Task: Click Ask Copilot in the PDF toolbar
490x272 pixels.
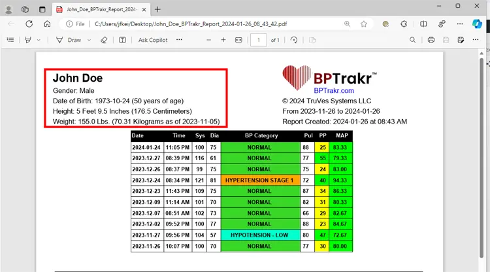Action: pyautogui.click(x=153, y=40)
